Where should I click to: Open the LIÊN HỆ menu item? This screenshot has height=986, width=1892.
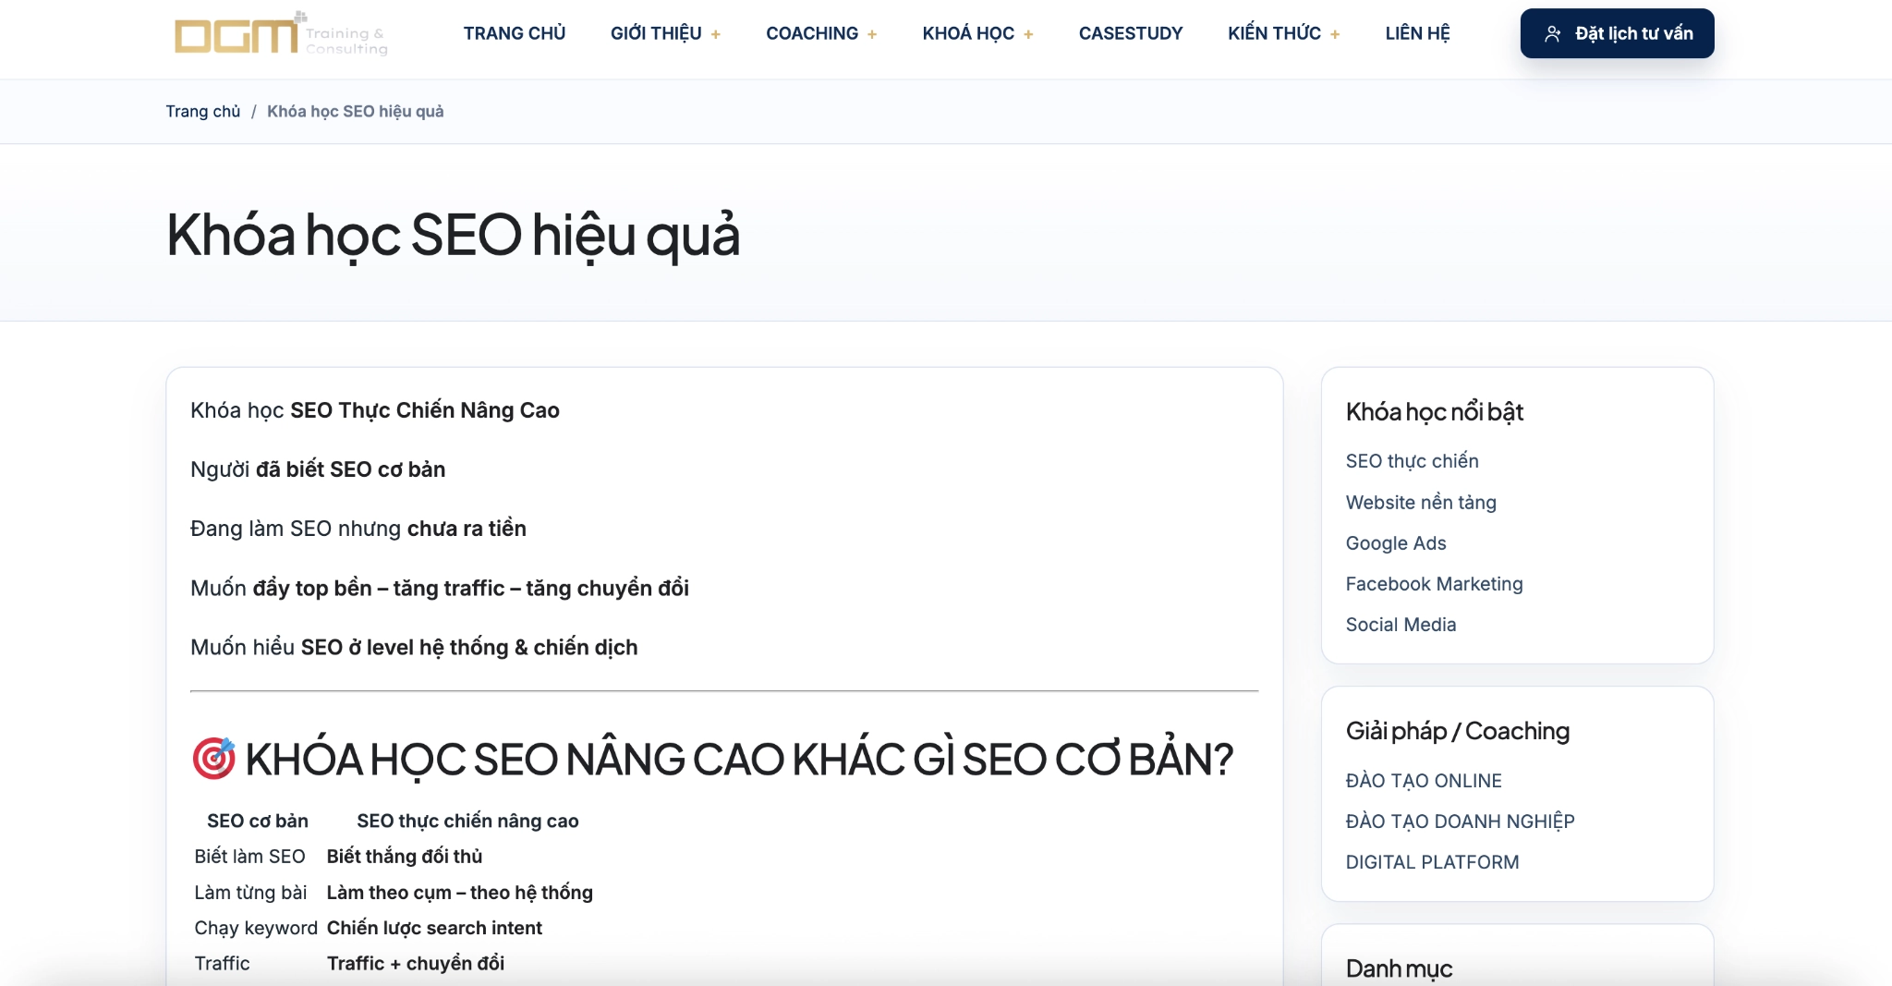point(1417,33)
